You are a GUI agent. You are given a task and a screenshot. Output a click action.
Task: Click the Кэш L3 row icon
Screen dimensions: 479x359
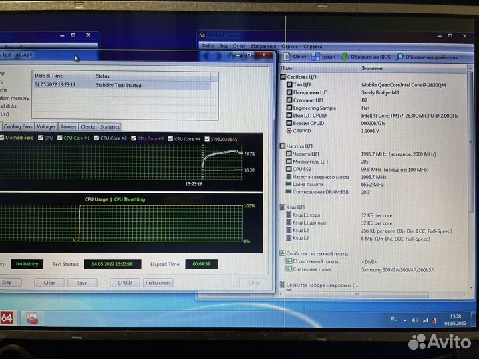point(289,238)
